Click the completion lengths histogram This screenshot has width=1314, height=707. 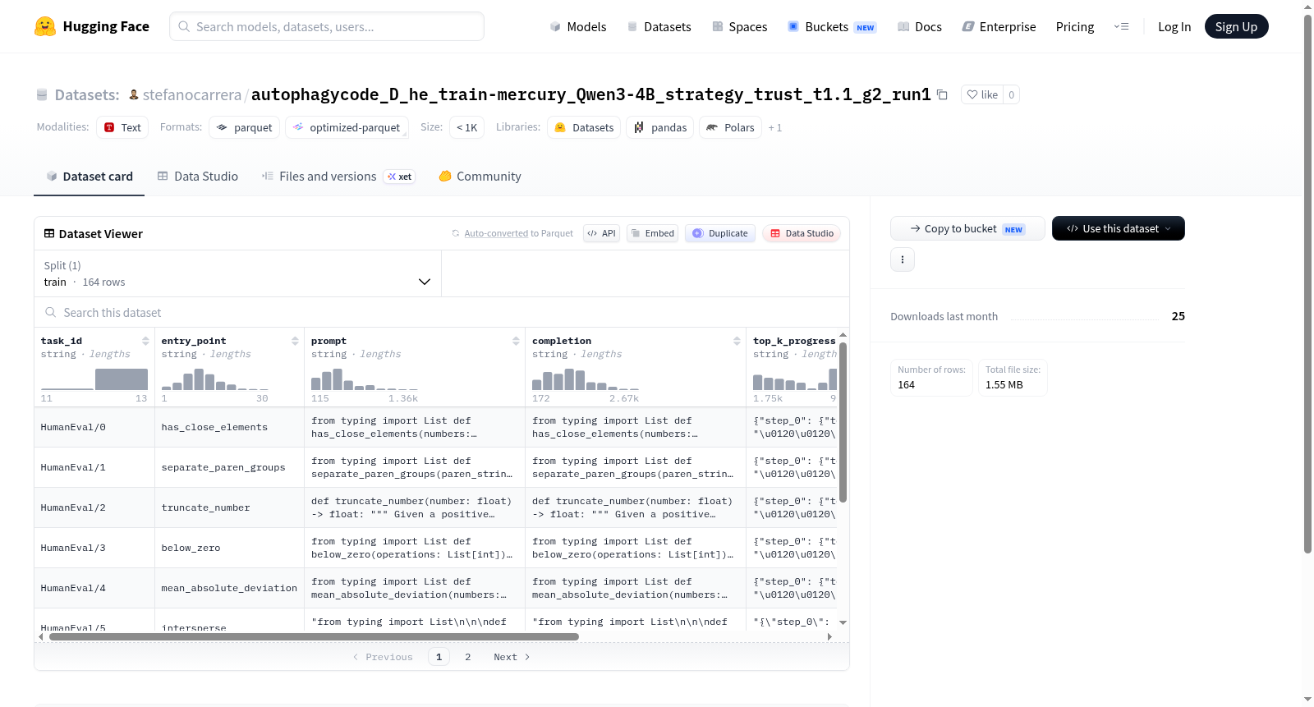586,379
